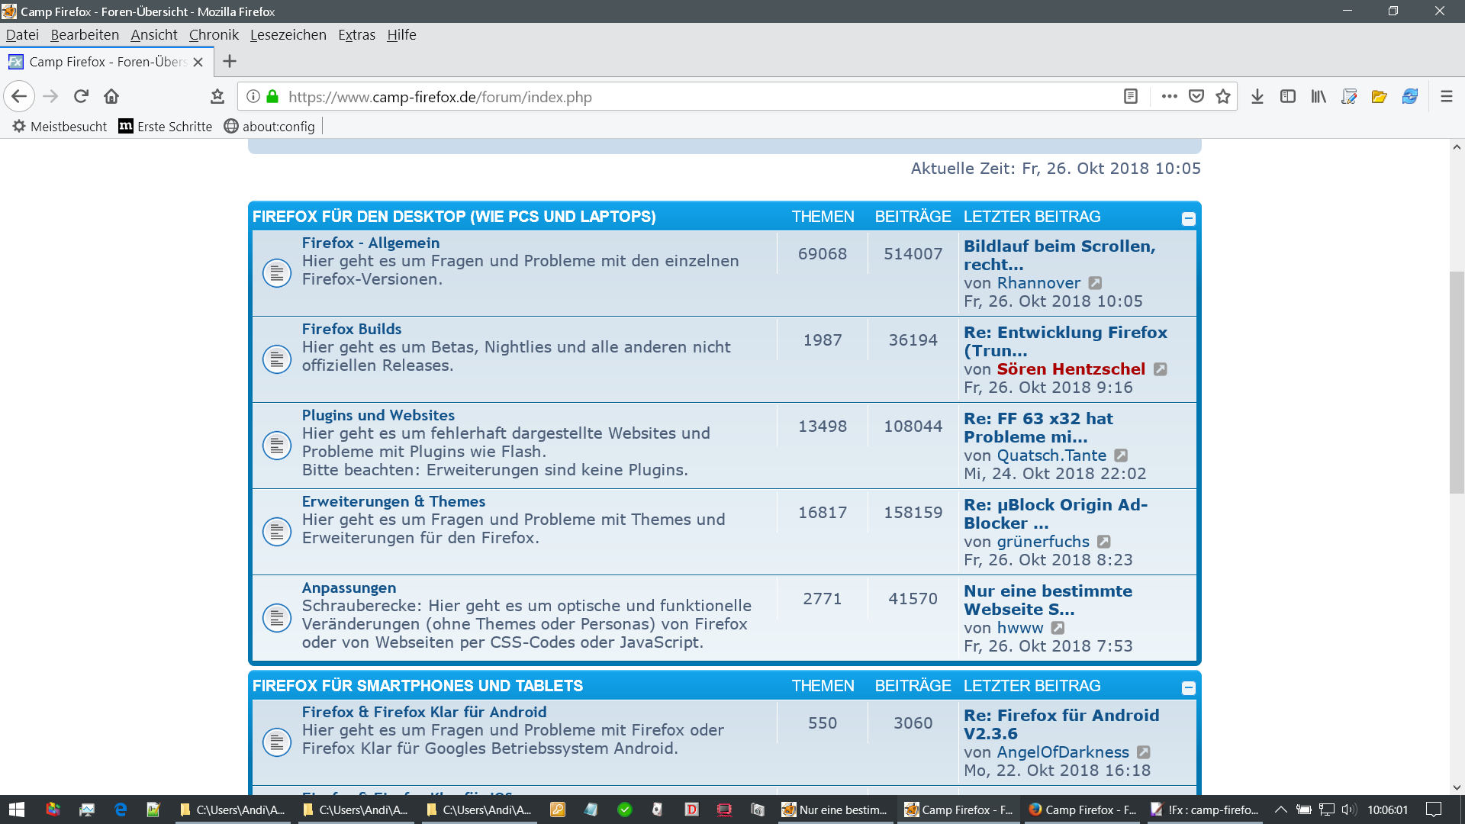
Task: Switch to 'Nur eine bestim...' taskbar window
Action: coord(836,810)
